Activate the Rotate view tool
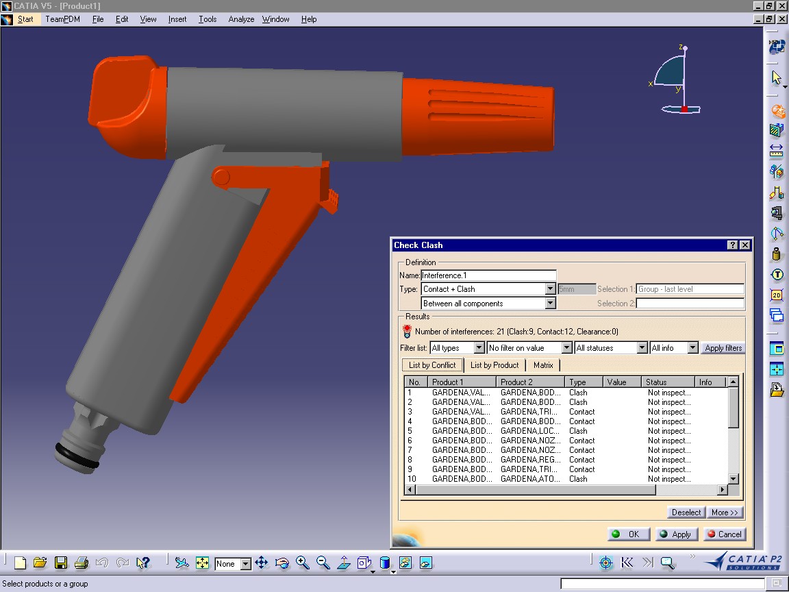 281,563
